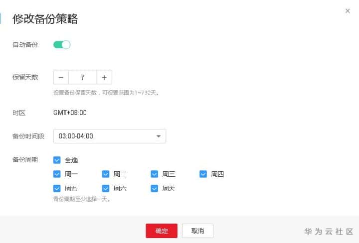The width and height of the screenshot is (359, 243).
Task: Increase retention days with plus button
Action: tap(104, 77)
